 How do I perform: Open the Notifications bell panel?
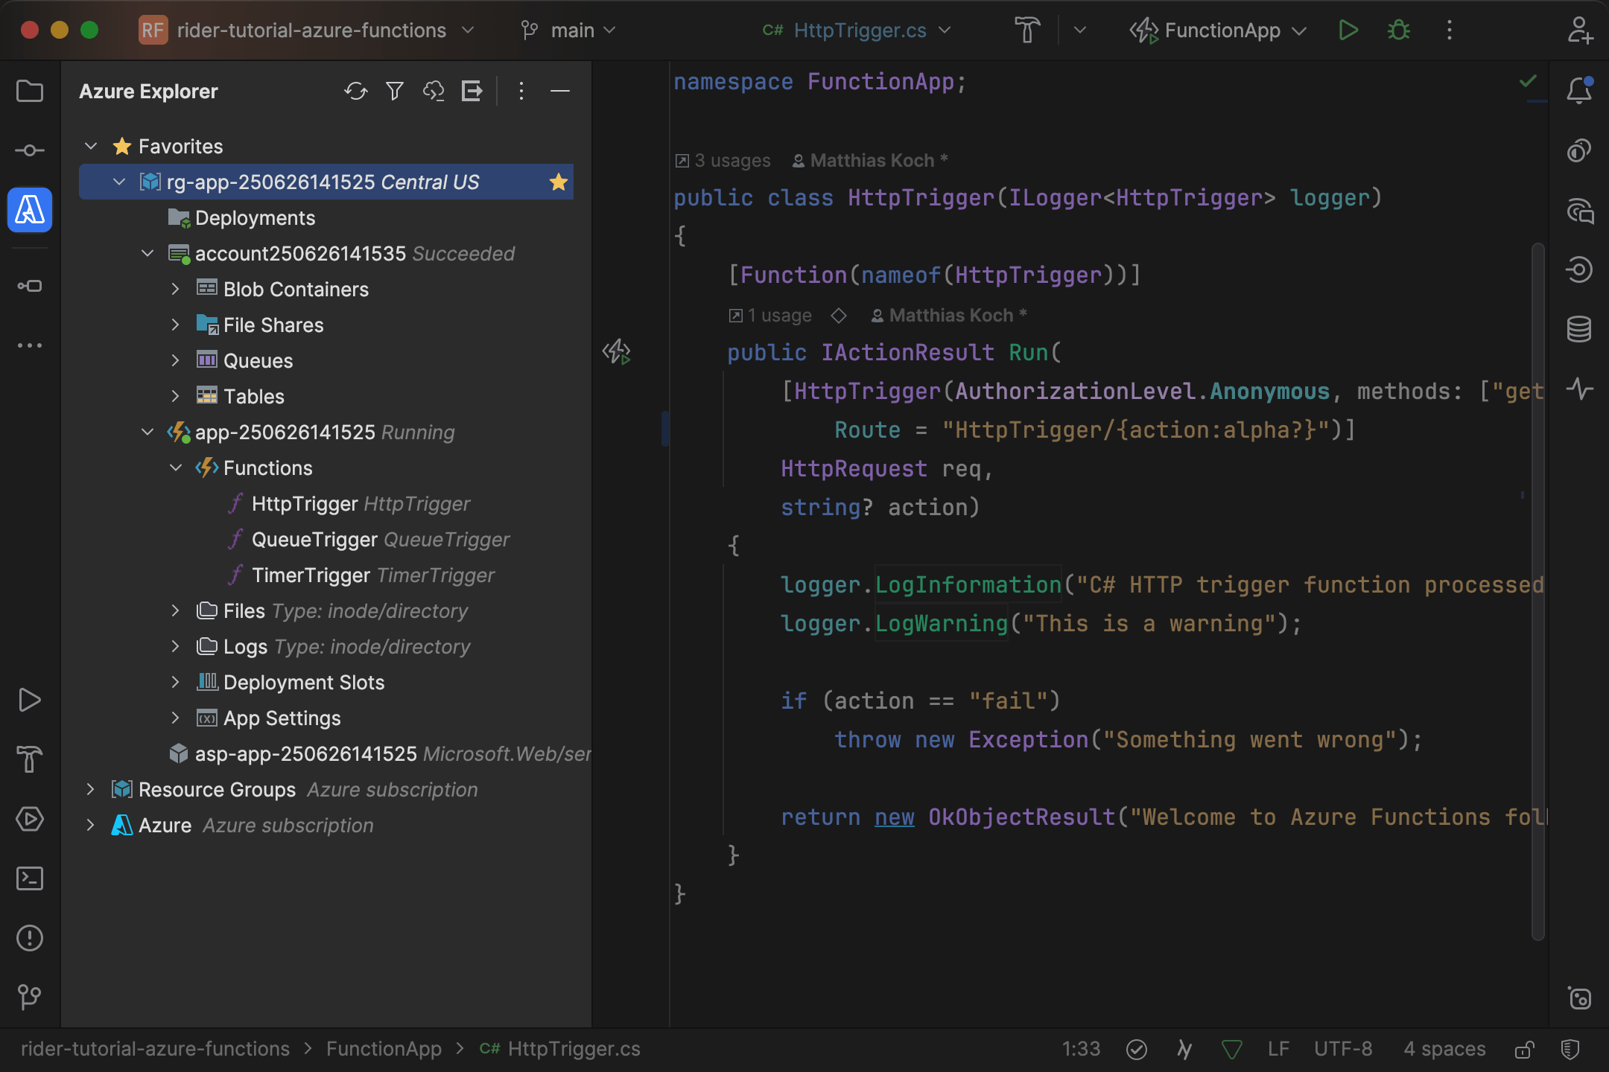1581,89
